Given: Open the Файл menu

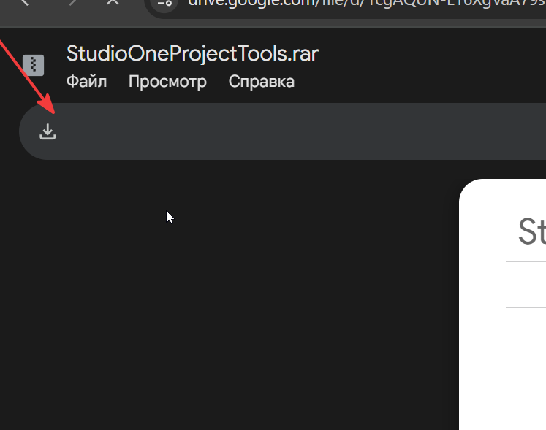Looking at the screenshot, I should coord(86,82).
